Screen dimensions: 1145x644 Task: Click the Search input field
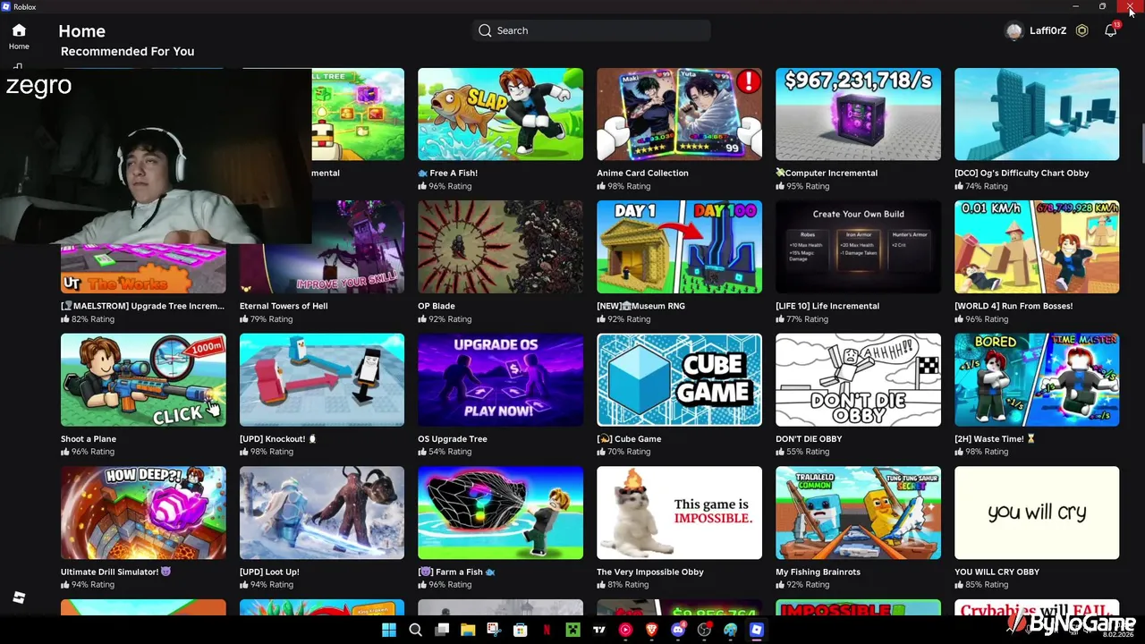pyautogui.click(x=591, y=30)
